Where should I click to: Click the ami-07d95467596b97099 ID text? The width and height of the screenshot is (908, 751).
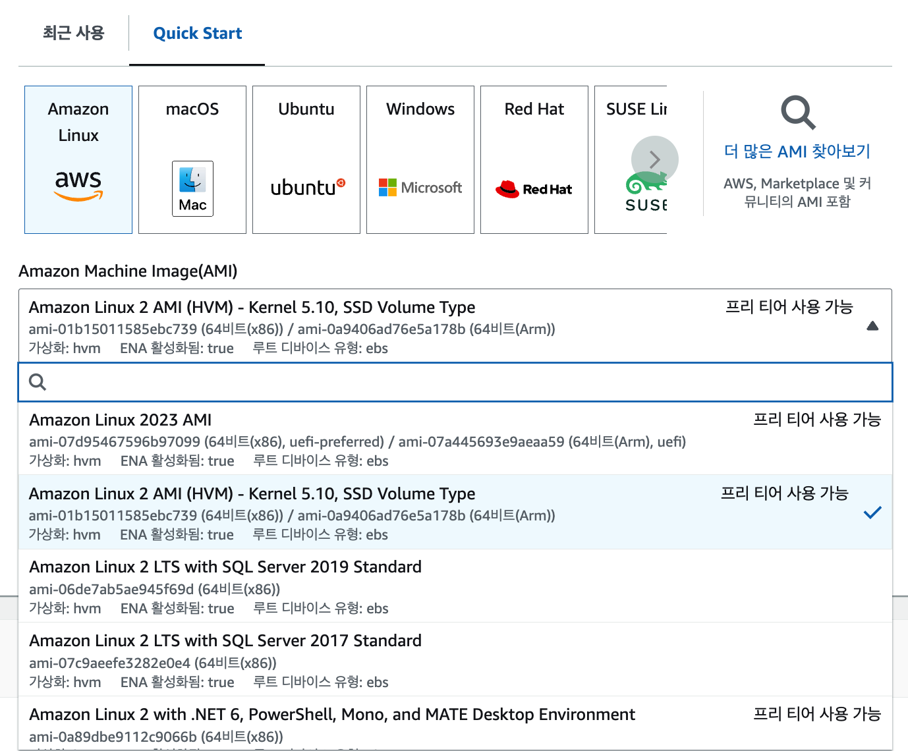pyautogui.click(x=115, y=441)
